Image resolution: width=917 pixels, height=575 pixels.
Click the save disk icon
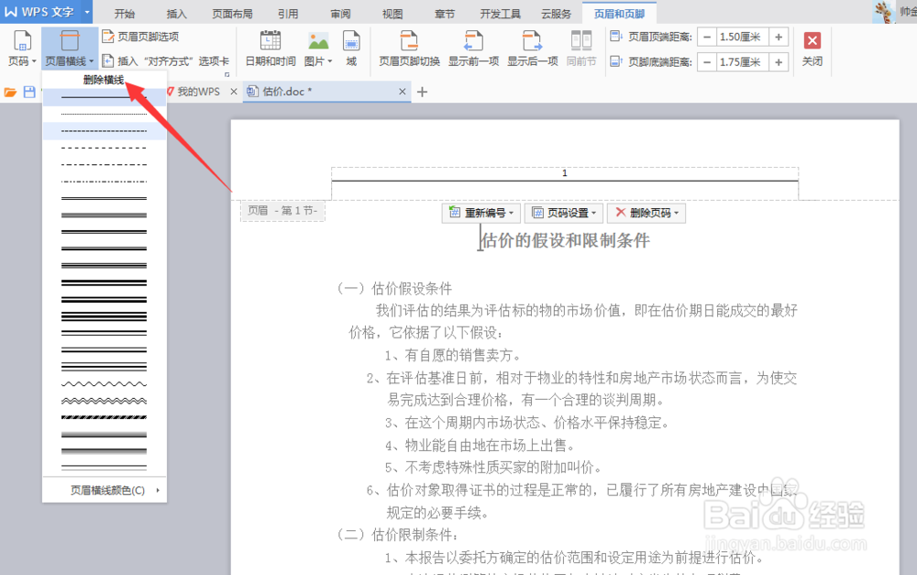coord(29,92)
